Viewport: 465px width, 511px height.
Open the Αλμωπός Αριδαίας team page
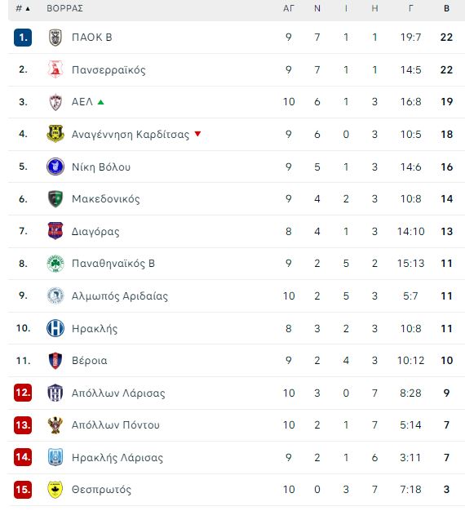[120, 296]
